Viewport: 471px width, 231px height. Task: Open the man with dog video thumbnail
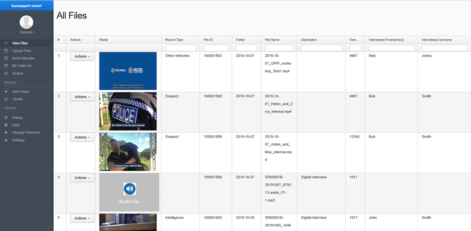pyautogui.click(x=128, y=152)
